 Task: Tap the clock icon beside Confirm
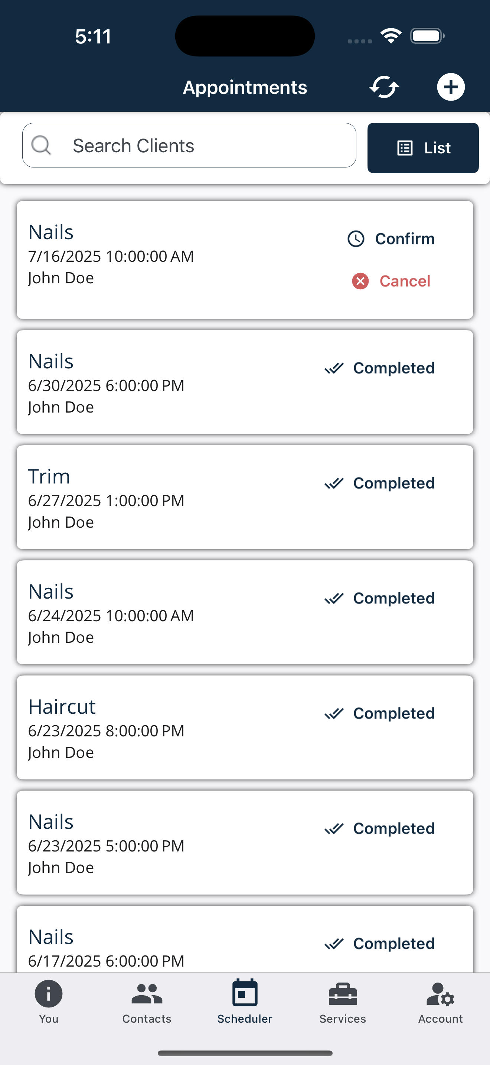[356, 238]
